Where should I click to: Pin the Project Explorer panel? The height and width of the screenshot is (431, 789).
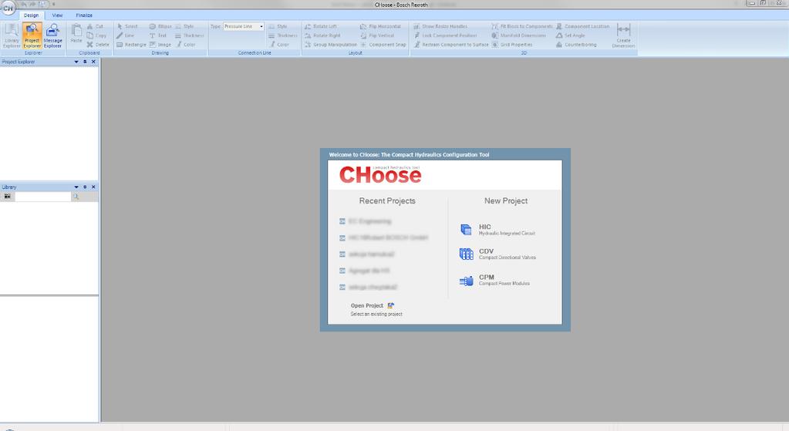point(85,62)
